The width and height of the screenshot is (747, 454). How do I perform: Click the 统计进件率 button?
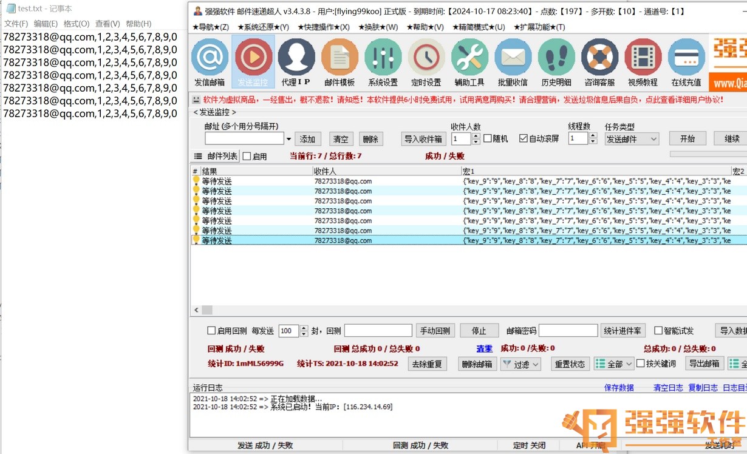(x=623, y=331)
